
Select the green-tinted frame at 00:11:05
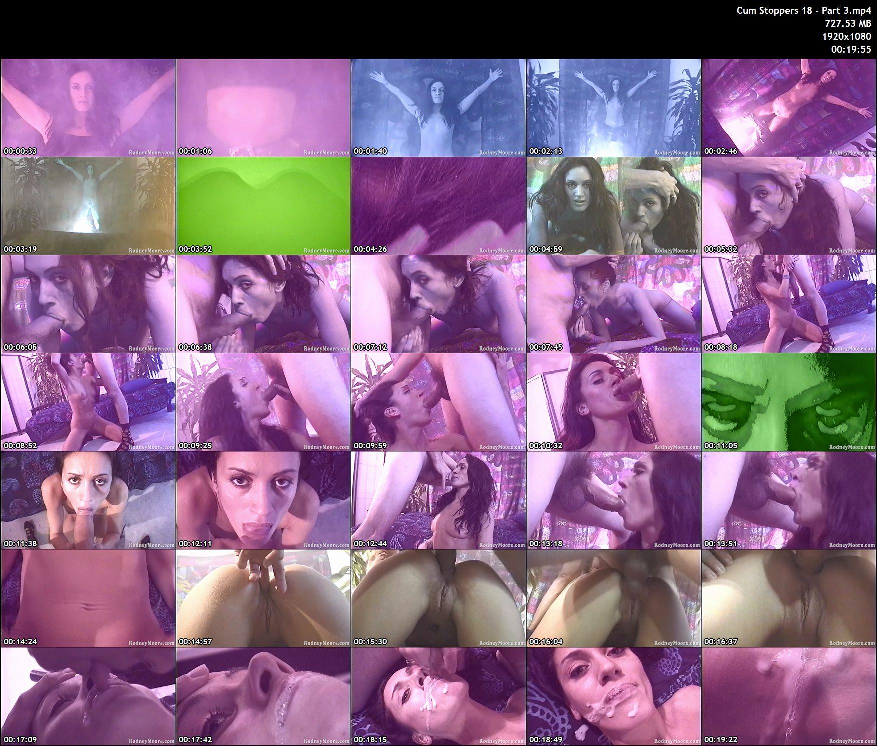[788, 402]
